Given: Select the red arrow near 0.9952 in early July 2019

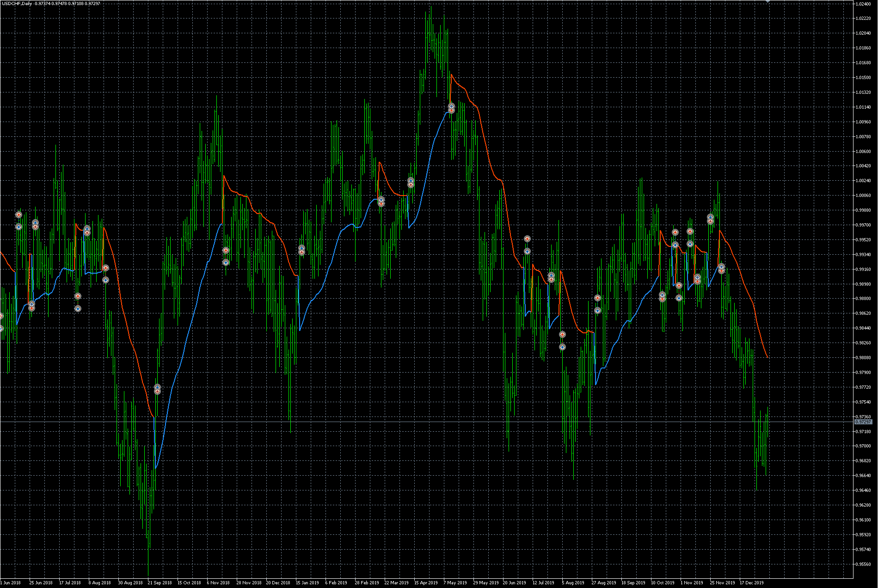Looking at the screenshot, I should [x=527, y=239].
